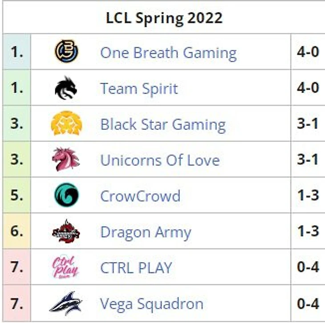Go to Unicorns Of Love page
325x323 pixels.
(160, 160)
